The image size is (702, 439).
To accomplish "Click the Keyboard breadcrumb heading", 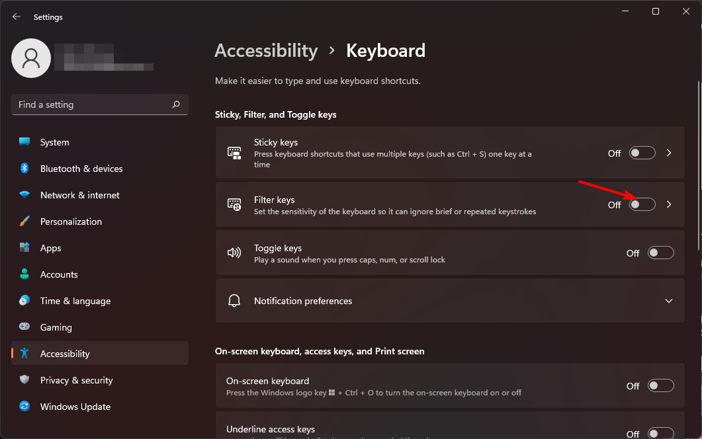I will [x=386, y=50].
